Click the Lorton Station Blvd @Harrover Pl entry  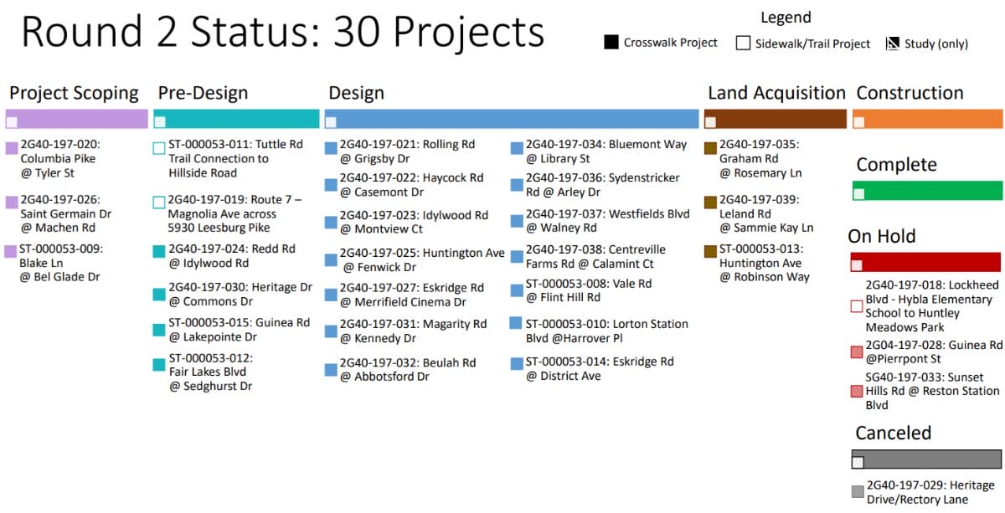click(606, 331)
